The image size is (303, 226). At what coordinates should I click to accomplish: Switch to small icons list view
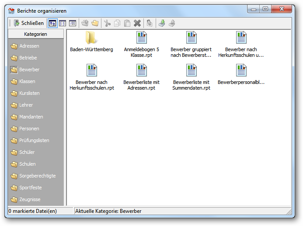(x=63, y=23)
